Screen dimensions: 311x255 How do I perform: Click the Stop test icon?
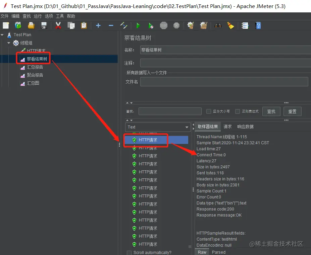[x=164, y=25]
